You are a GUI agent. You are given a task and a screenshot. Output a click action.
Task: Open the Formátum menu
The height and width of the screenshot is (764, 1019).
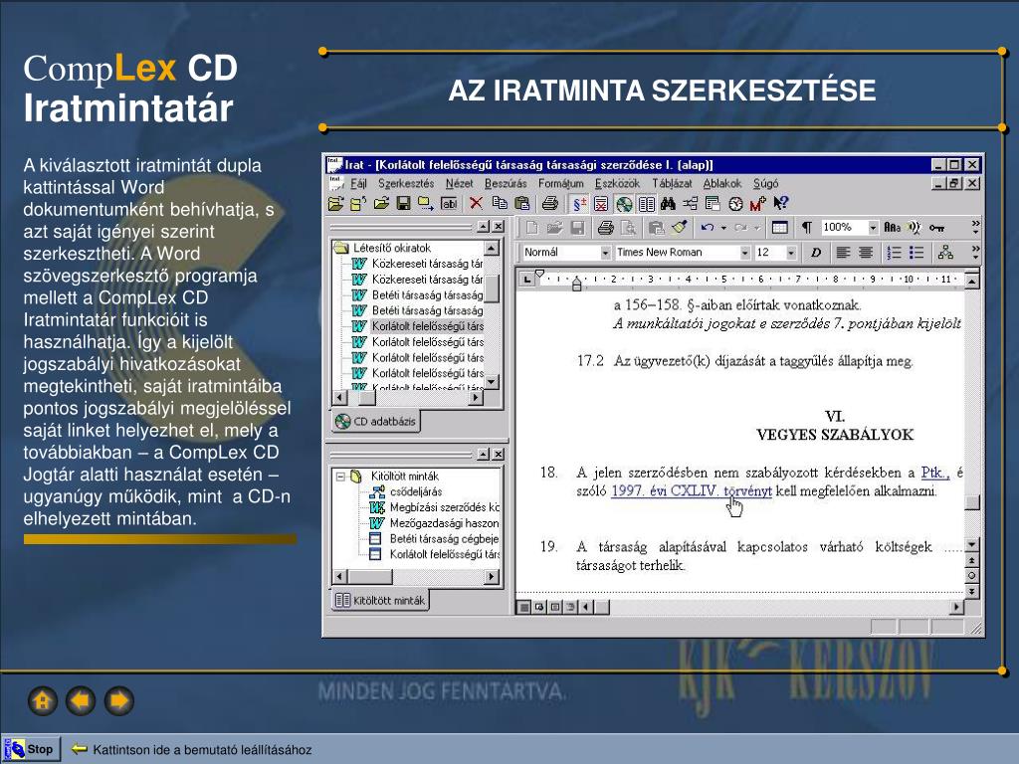click(560, 184)
